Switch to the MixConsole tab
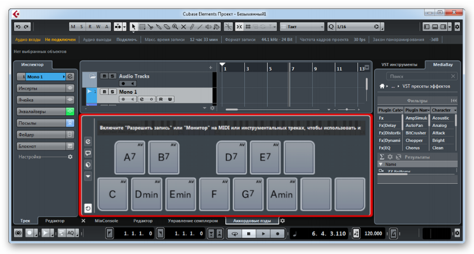 point(106,221)
